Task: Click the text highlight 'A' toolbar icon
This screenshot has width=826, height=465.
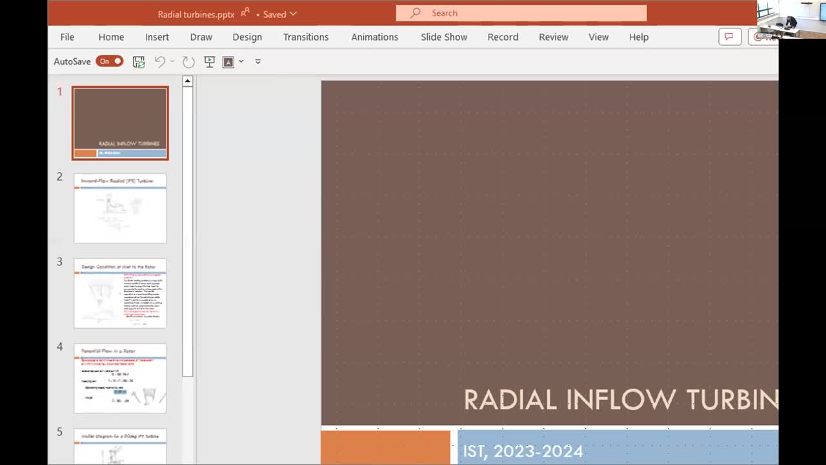Action: tap(228, 62)
